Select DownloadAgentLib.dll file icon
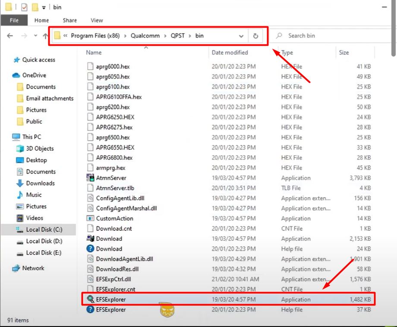Screen dimensions: 397x327 pyautogui.click(x=90, y=259)
